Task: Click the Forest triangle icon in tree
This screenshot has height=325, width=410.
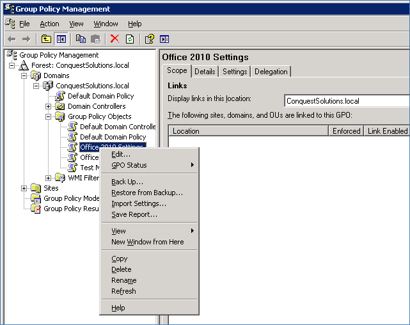Action: [24, 65]
